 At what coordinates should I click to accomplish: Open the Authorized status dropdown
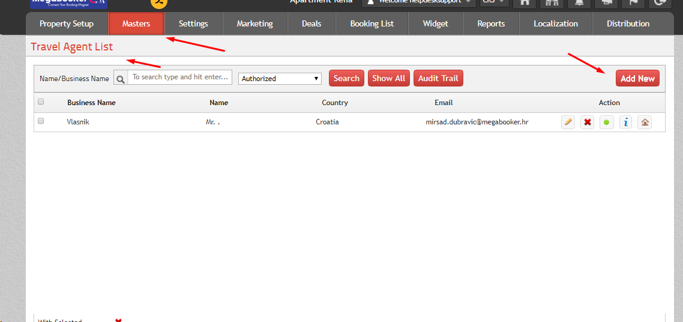pyautogui.click(x=280, y=79)
